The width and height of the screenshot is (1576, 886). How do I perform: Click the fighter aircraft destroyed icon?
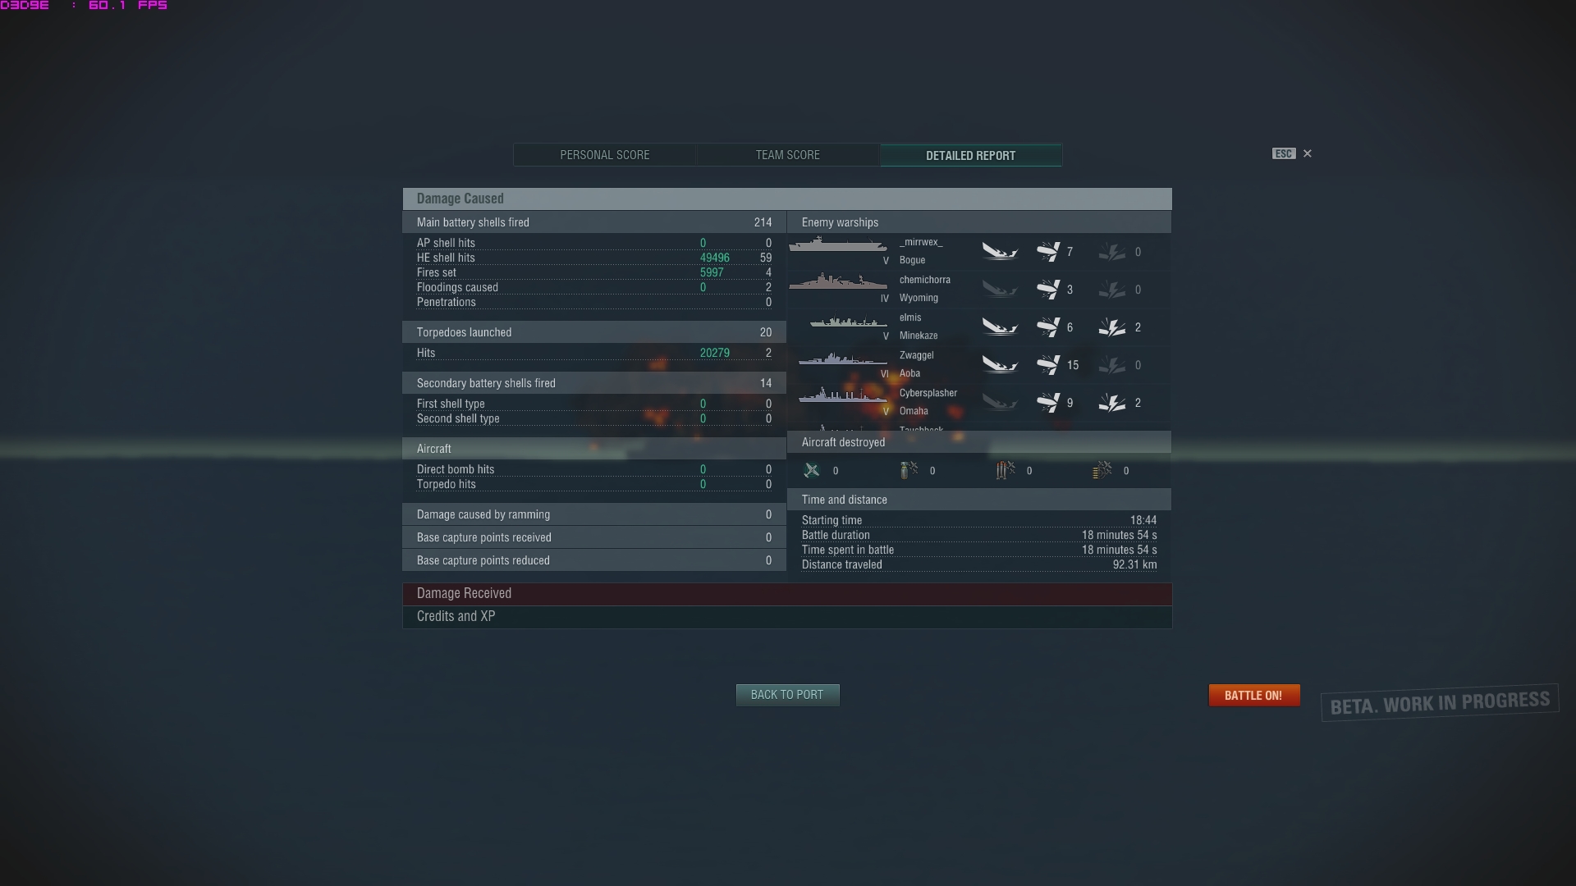(812, 470)
